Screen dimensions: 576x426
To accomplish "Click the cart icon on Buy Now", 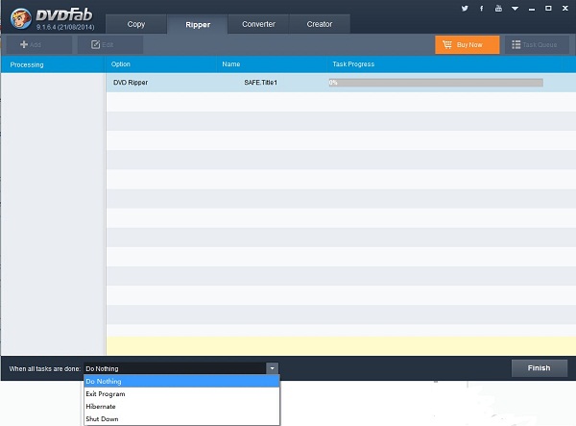I will (x=447, y=44).
